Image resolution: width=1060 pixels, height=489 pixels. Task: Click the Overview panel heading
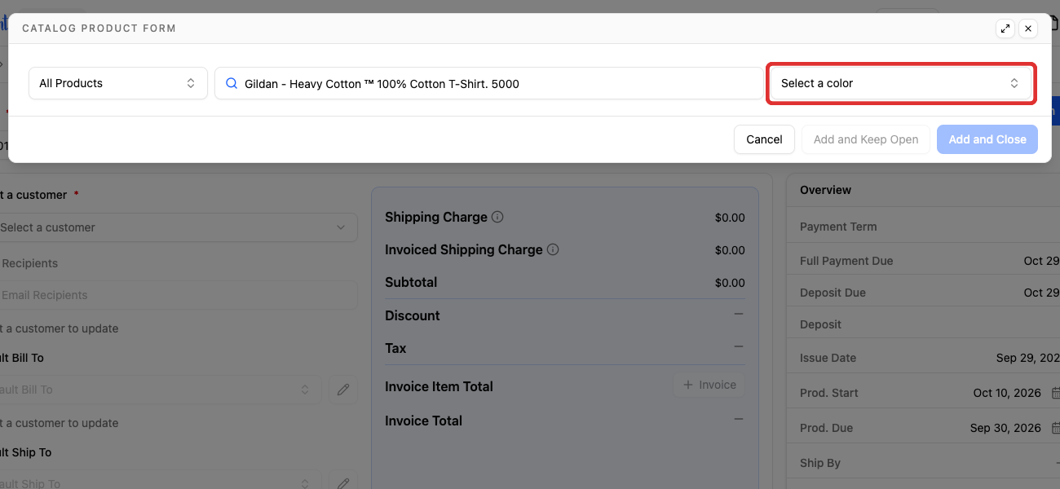click(x=825, y=190)
